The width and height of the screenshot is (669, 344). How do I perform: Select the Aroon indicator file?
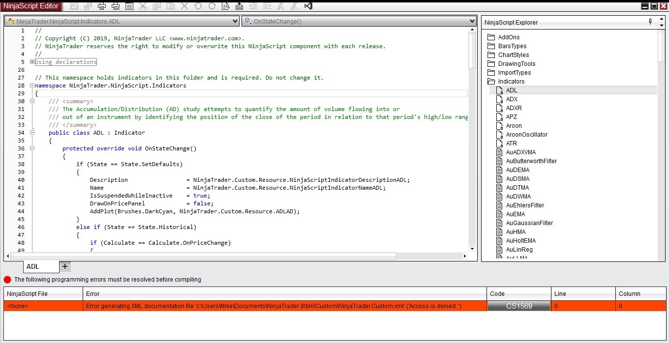(508, 126)
